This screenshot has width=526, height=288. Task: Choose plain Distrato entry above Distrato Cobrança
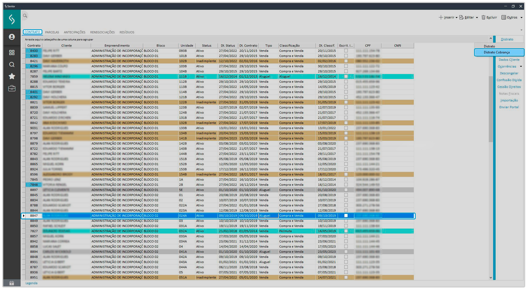click(489, 46)
